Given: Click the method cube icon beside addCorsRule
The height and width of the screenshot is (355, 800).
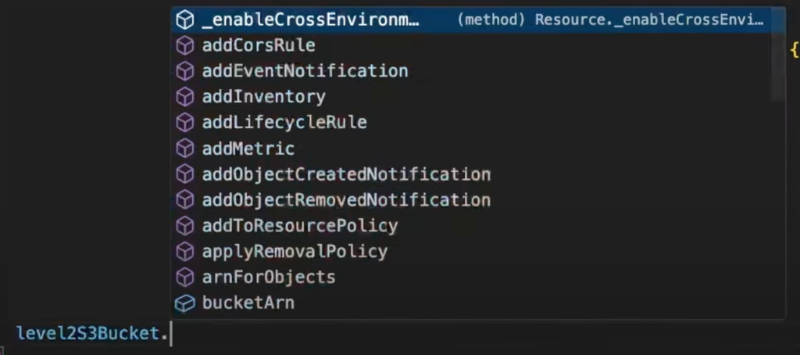Looking at the screenshot, I should point(184,45).
